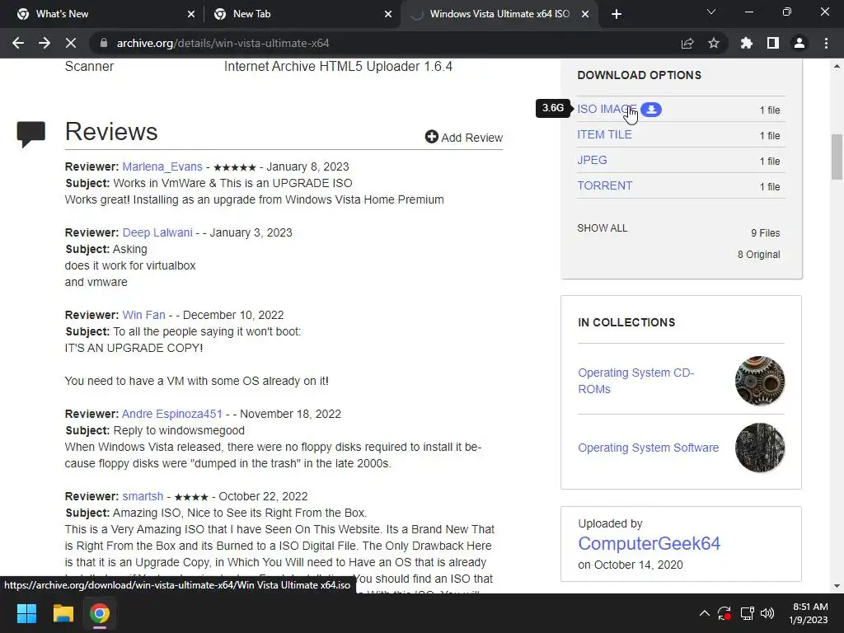Click the Add Review plus icon
Screen dimensions: 844x633
pos(432,137)
